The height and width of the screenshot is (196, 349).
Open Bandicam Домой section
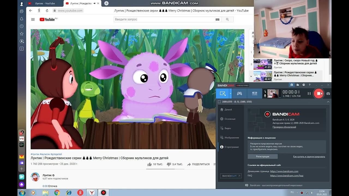tap(226, 109)
